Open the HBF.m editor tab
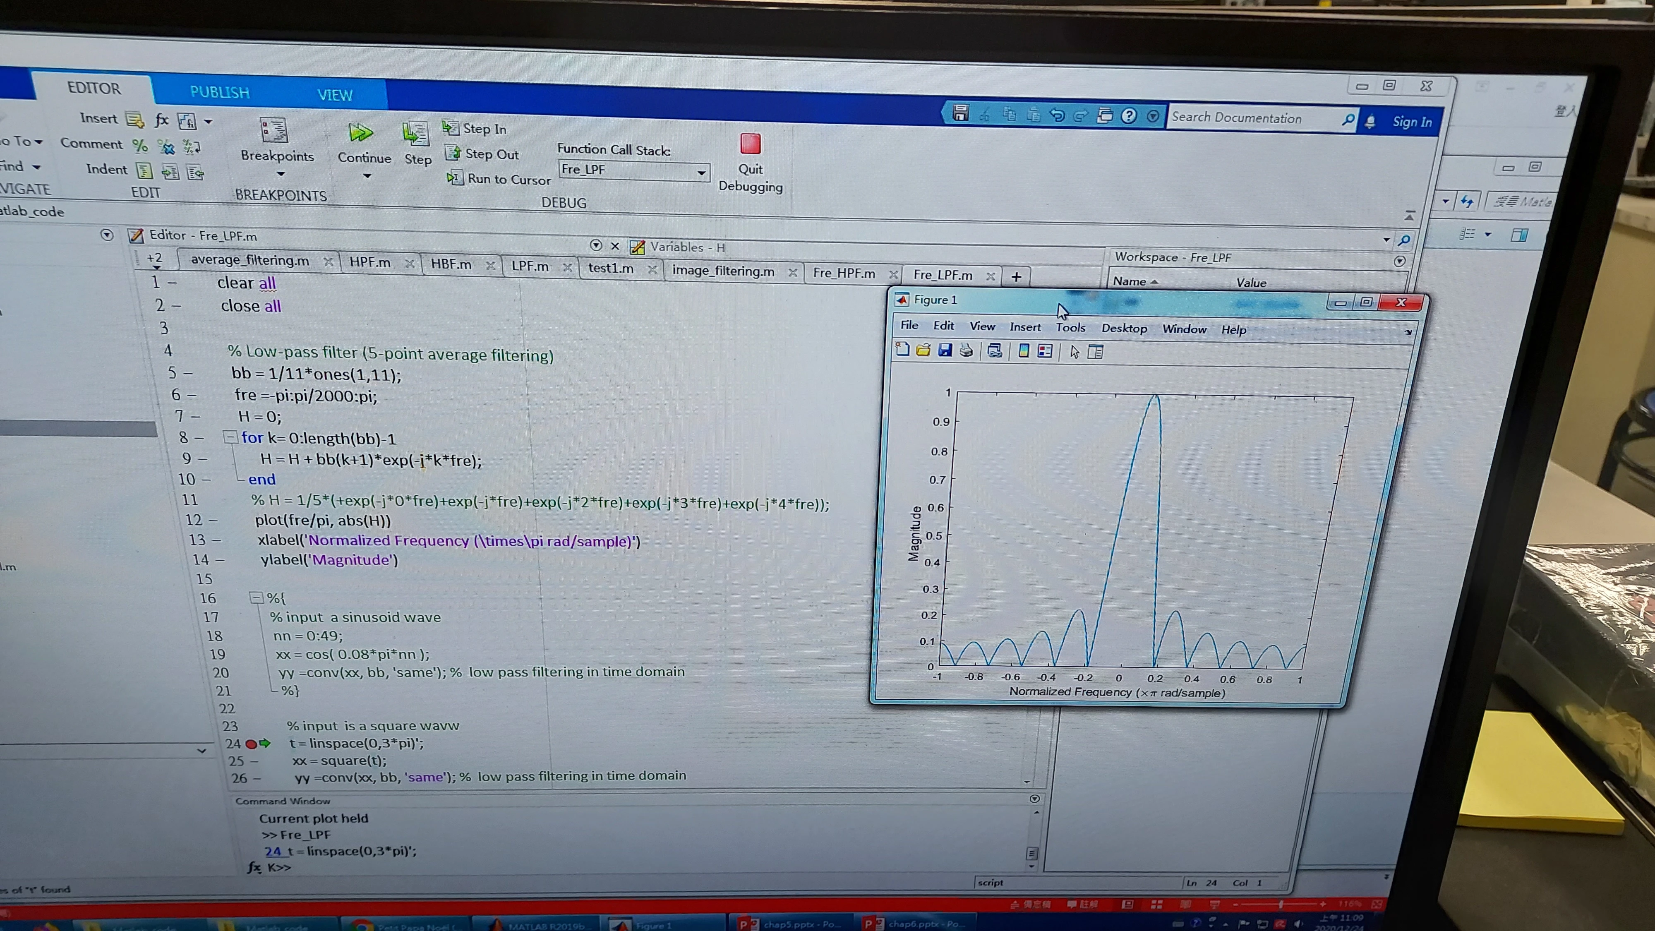Viewport: 1655px width, 931px height. [x=451, y=264]
